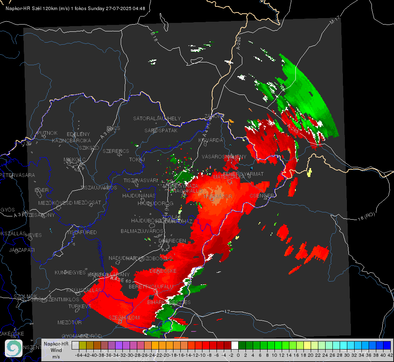The width and height of the screenshot is (394, 362).
Task: Click the KISÚJSZÁLLÁS city label
Action: click(x=84, y=290)
